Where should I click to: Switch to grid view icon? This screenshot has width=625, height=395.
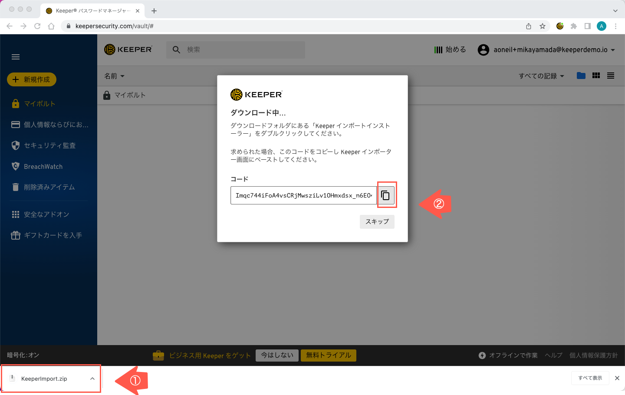pyautogui.click(x=596, y=76)
